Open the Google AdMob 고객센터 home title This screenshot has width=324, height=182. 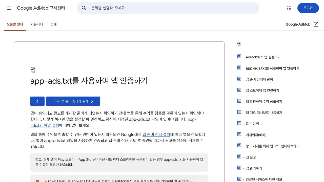tap(41, 8)
